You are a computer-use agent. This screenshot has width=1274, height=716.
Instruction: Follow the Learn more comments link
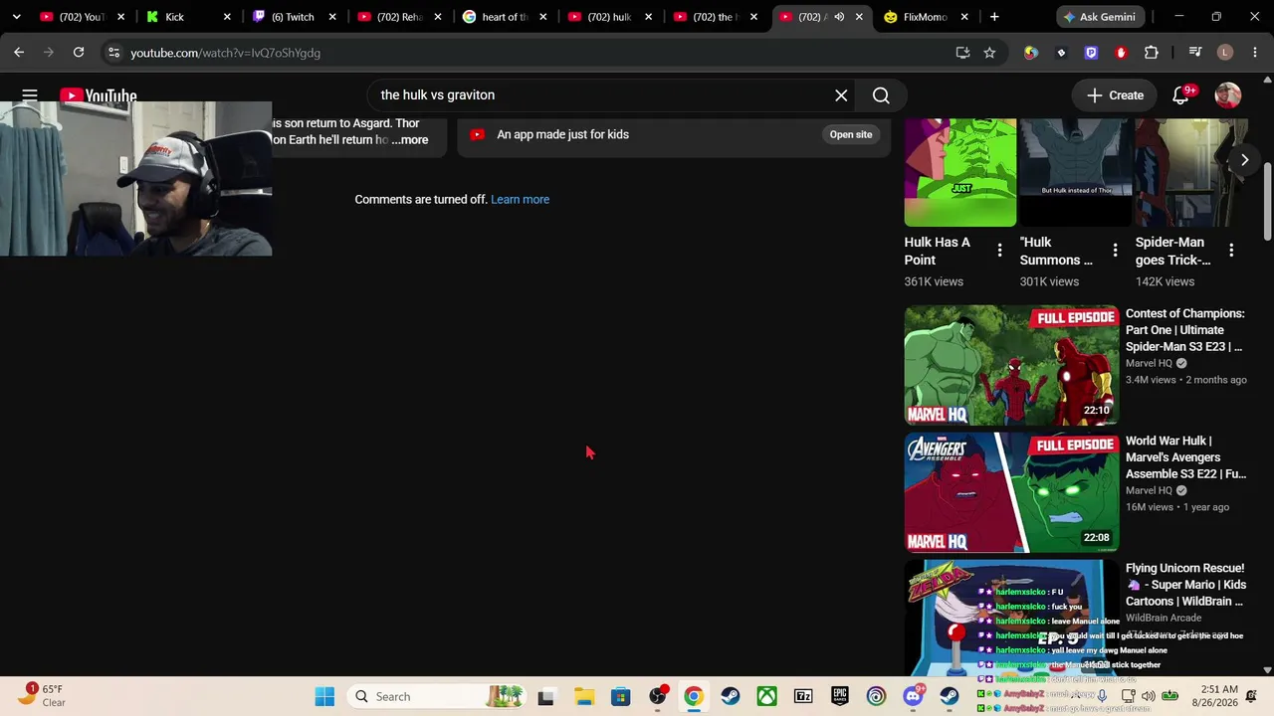[x=520, y=199]
